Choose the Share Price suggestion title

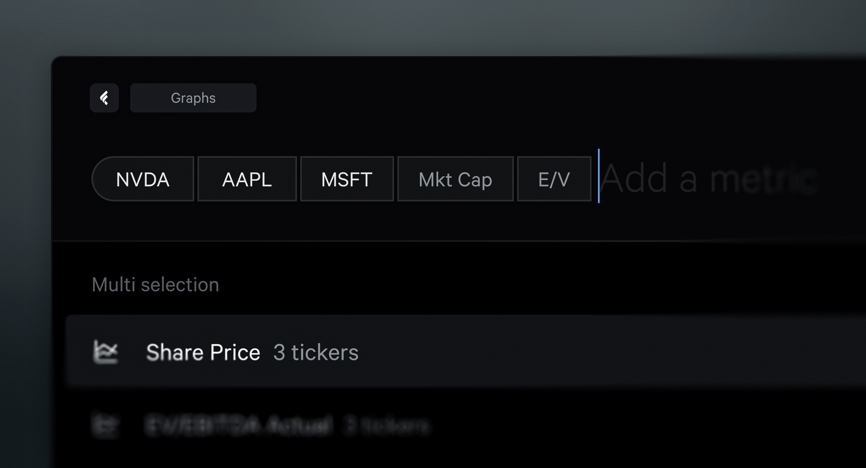coord(203,352)
